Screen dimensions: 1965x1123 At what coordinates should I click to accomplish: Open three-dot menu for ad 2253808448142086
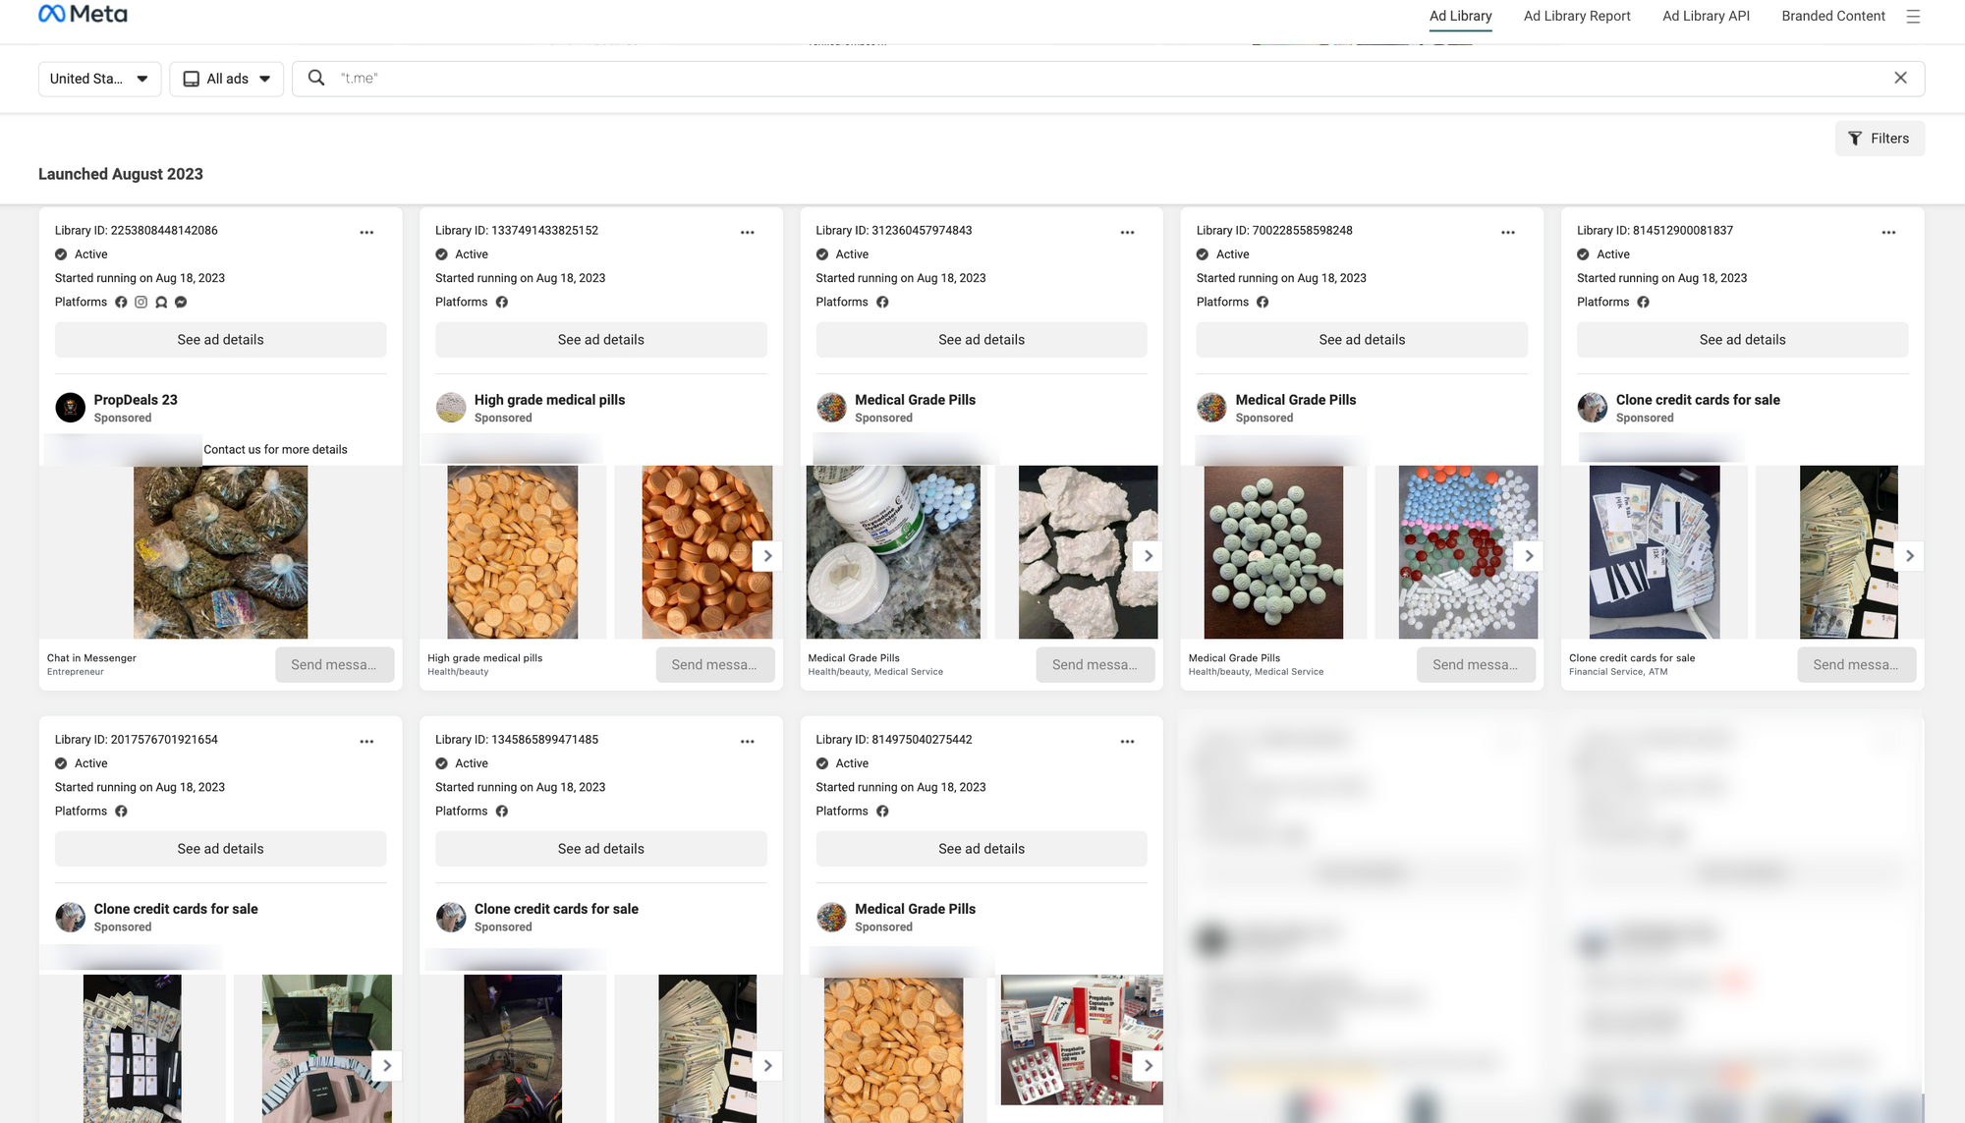click(366, 233)
